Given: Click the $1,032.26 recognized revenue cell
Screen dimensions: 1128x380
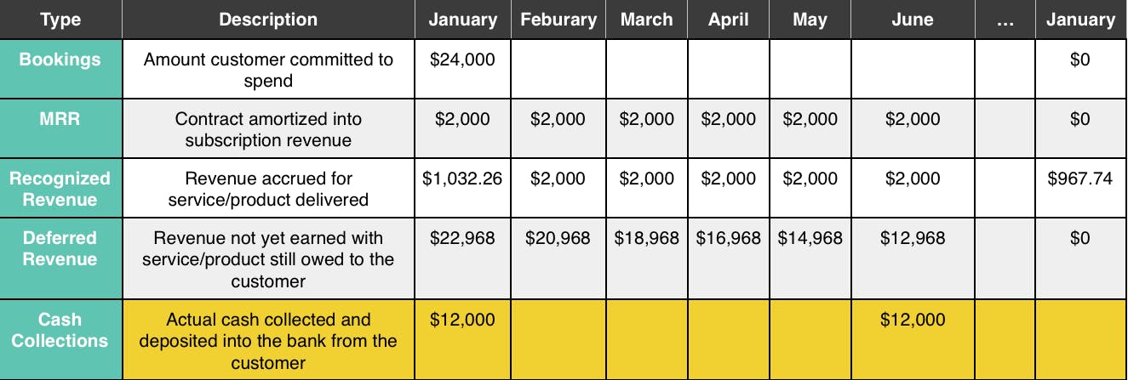Looking at the screenshot, I should click(x=462, y=179).
